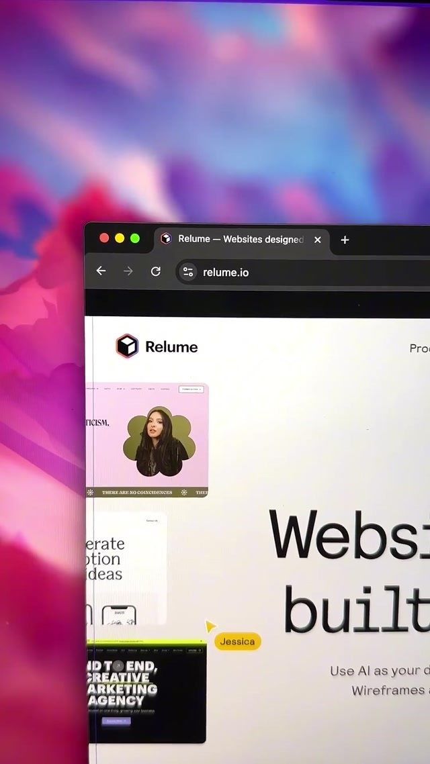Select the Relume — Websites designed tab

(240, 239)
